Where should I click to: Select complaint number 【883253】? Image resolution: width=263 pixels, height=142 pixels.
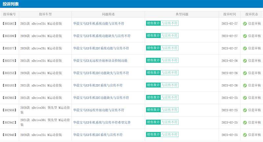click(10, 73)
